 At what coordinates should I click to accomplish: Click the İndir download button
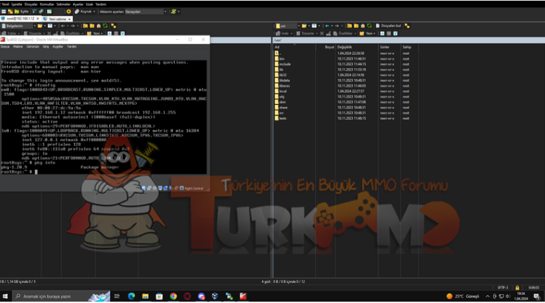[x=284, y=33]
